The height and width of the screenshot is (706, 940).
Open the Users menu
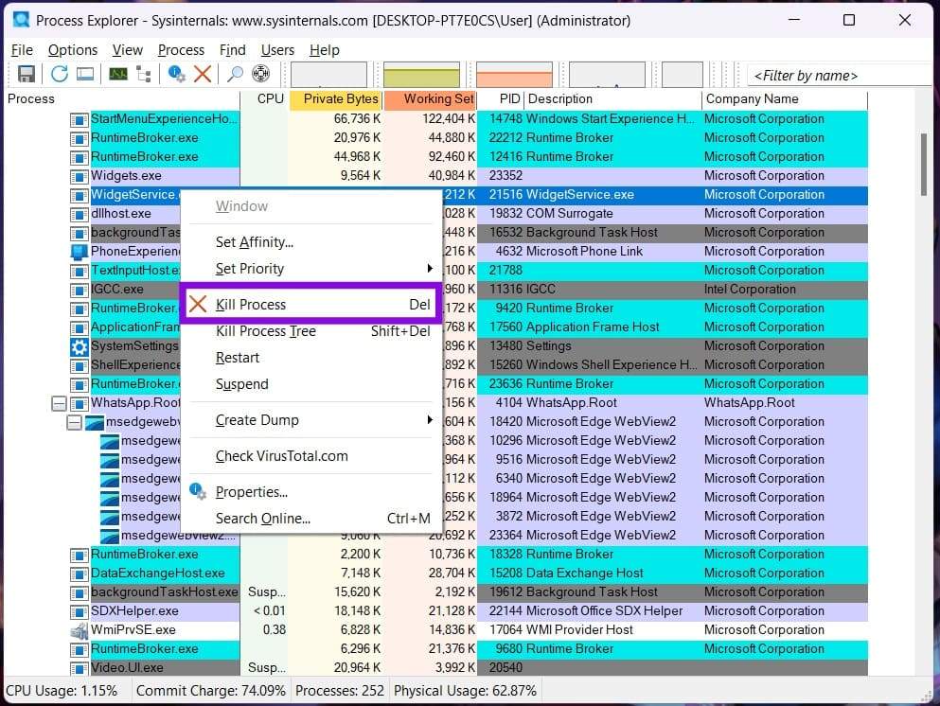[277, 50]
